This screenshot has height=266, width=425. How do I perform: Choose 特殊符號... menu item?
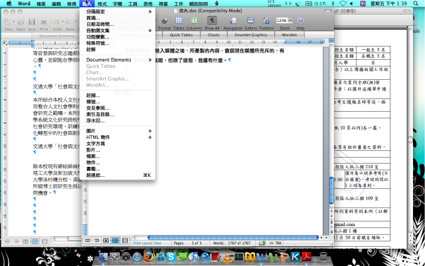118,43
